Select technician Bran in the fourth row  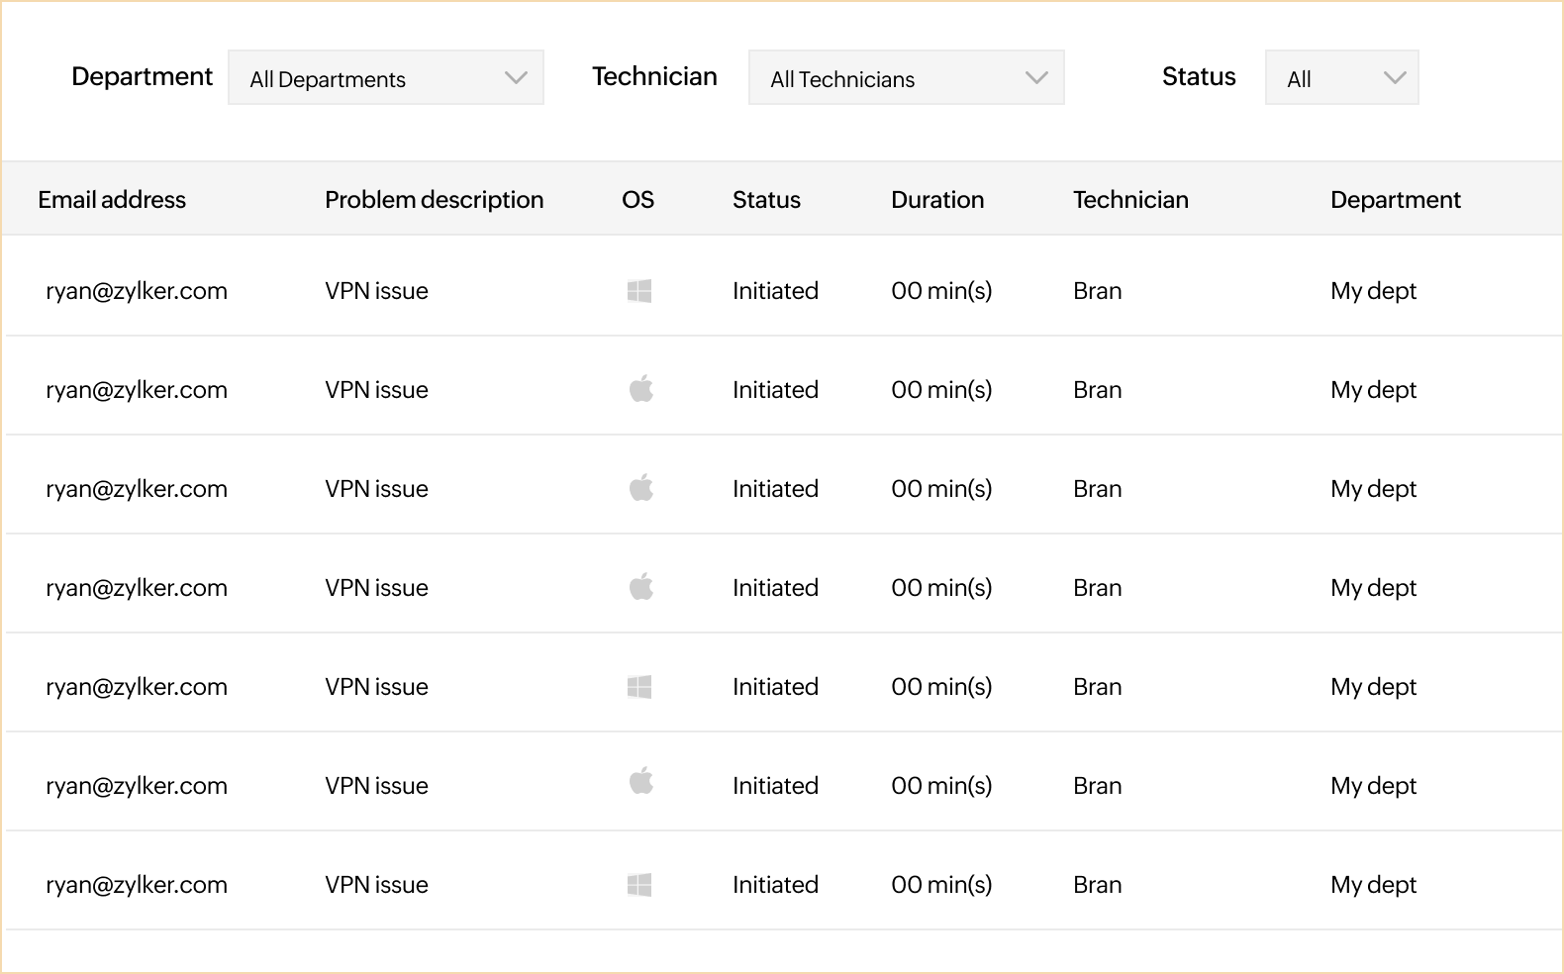click(x=1097, y=588)
